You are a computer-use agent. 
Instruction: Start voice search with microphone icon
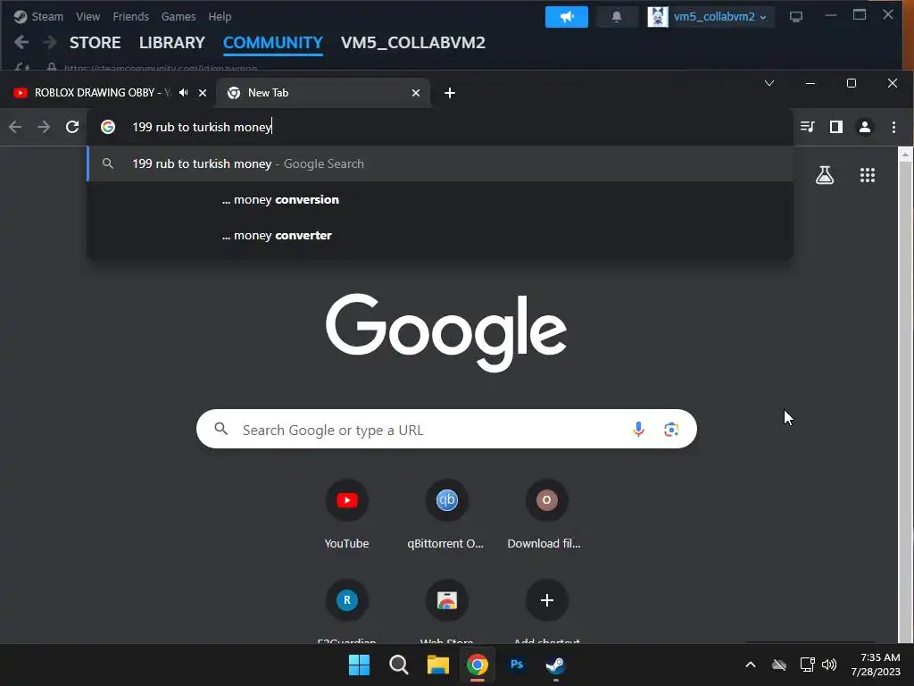[638, 430]
